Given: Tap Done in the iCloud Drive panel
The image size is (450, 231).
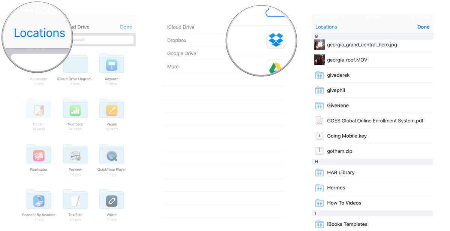Looking at the screenshot, I should click(x=126, y=27).
